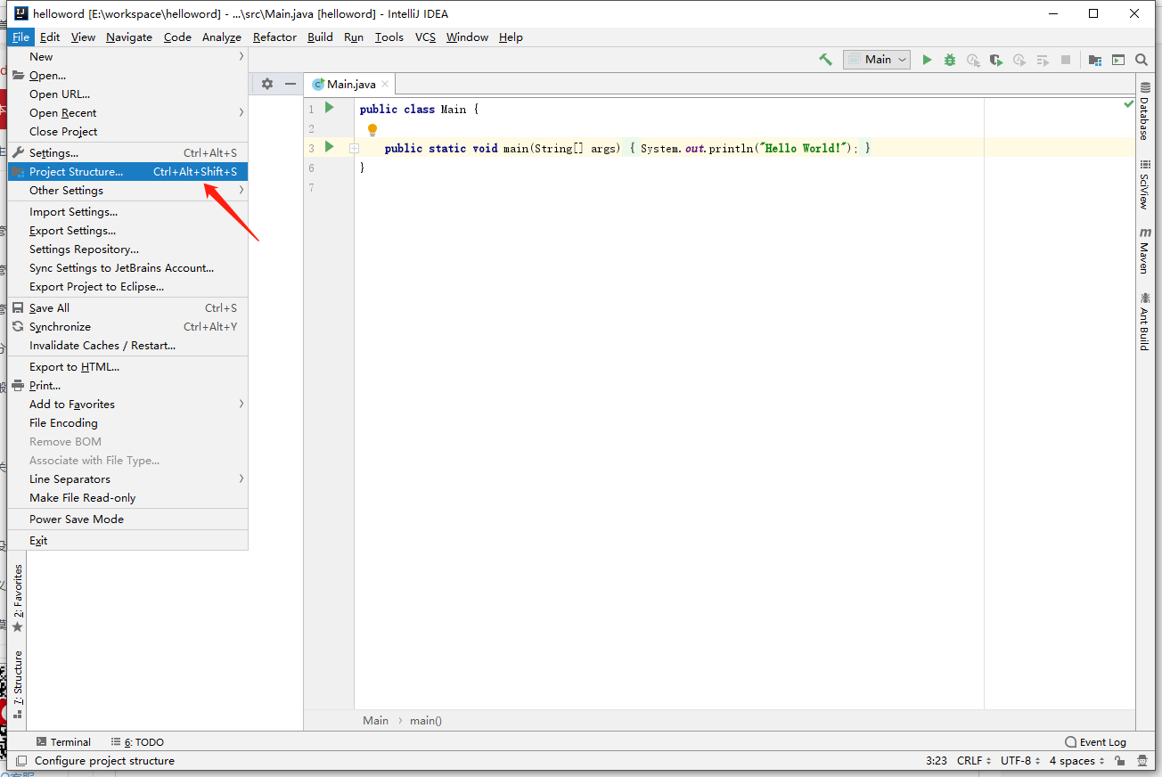Choose Make File Read-only
This screenshot has height=777, width=1162.
[127, 497]
